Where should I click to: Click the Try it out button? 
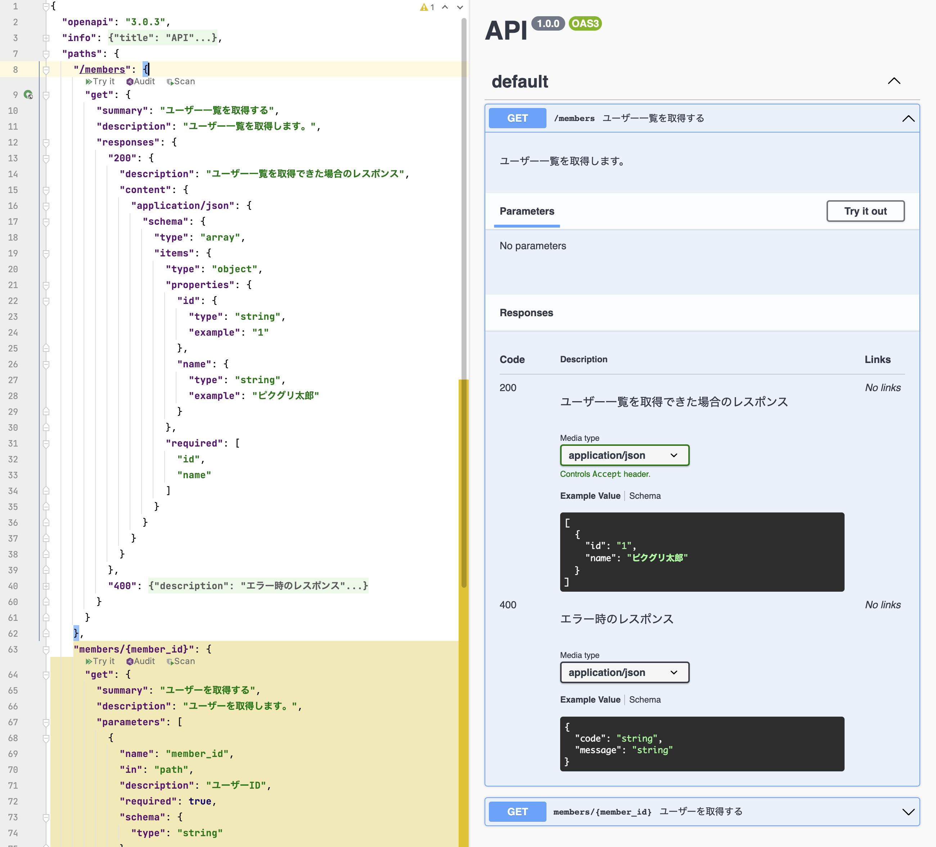[x=865, y=211]
